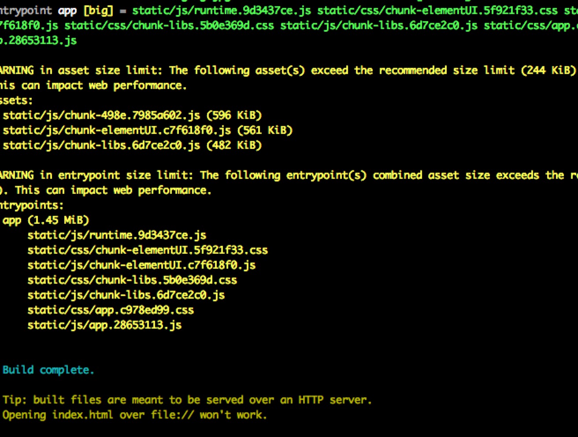Click the chunk-libs.6d7ce2c0.js (482 KiB) asset line
The image size is (578, 437).
[x=132, y=145]
